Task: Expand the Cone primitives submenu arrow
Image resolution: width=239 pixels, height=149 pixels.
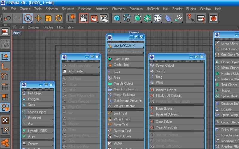Action: [x=53, y=106]
